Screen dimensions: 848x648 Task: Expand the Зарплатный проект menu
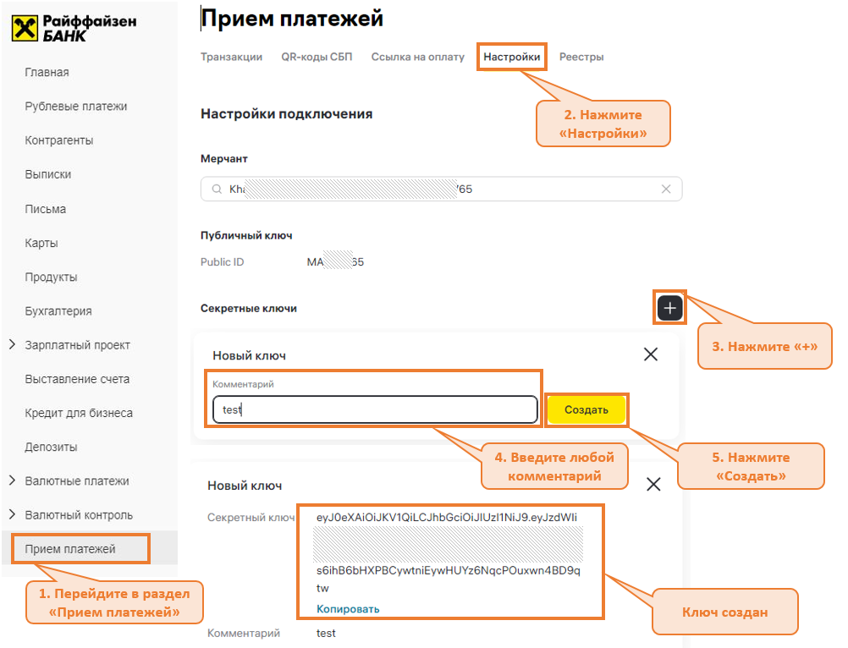click(12, 345)
